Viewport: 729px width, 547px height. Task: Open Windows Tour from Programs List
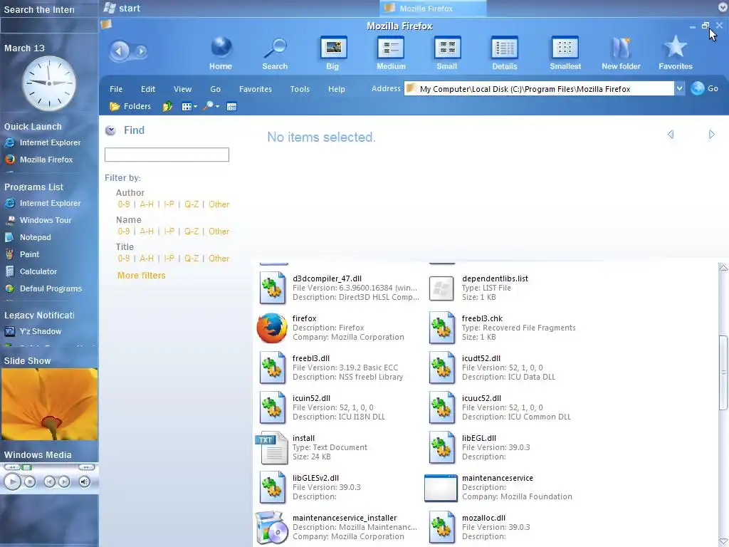[38, 221]
